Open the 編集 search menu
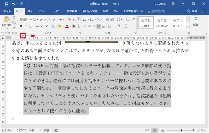Image resolution: width=209 pixels, height=133 pixels. (x=195, y=22)
